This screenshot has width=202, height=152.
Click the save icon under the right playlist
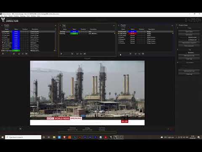143,54
